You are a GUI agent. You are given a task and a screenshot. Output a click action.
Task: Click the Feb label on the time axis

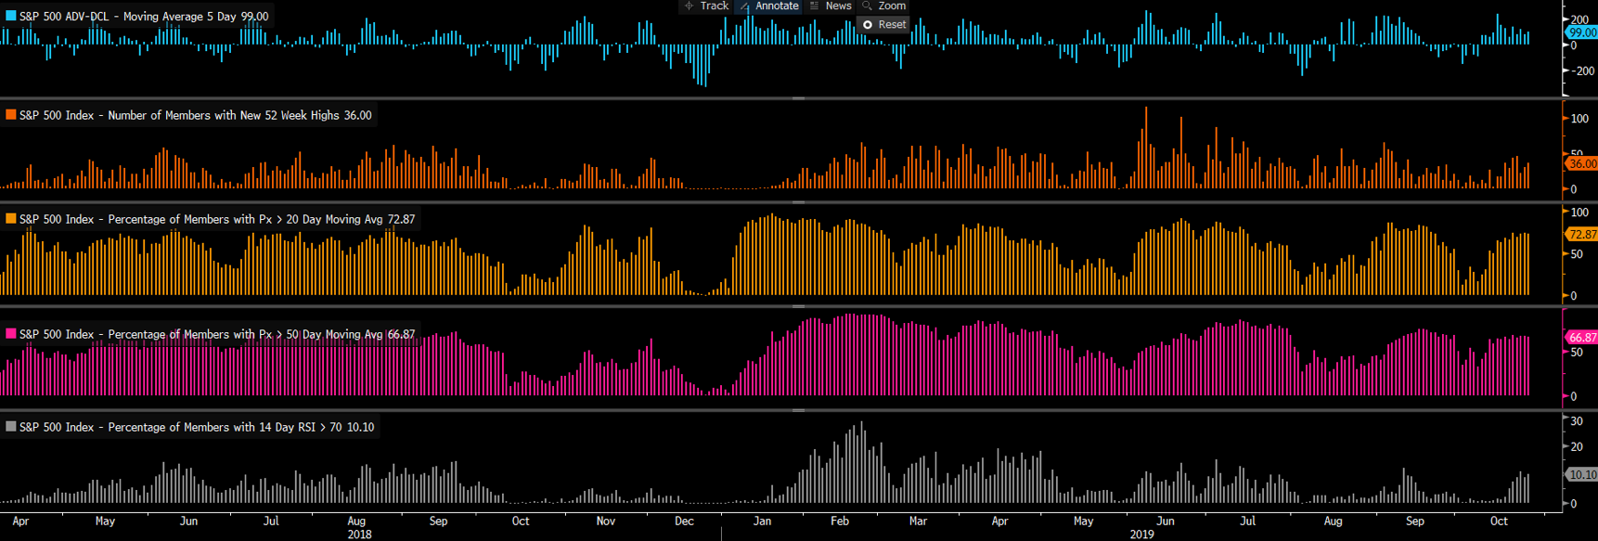[x=840, y=522]
